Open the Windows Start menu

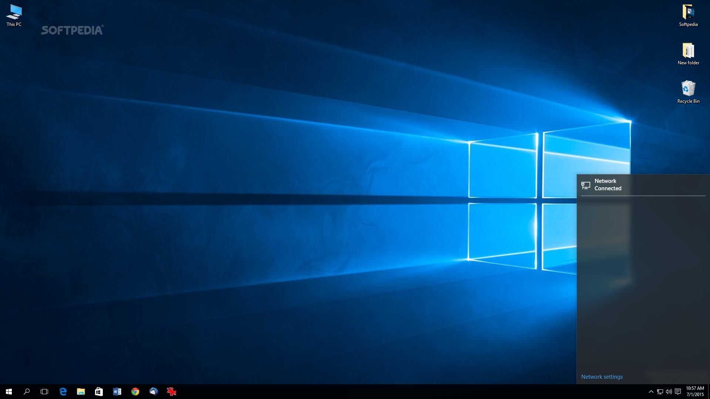[x=9, y=392]
